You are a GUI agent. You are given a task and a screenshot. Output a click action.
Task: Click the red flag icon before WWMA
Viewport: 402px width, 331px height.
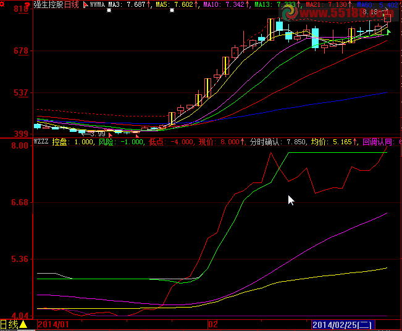pyautogui.click(x=86, y=5)
